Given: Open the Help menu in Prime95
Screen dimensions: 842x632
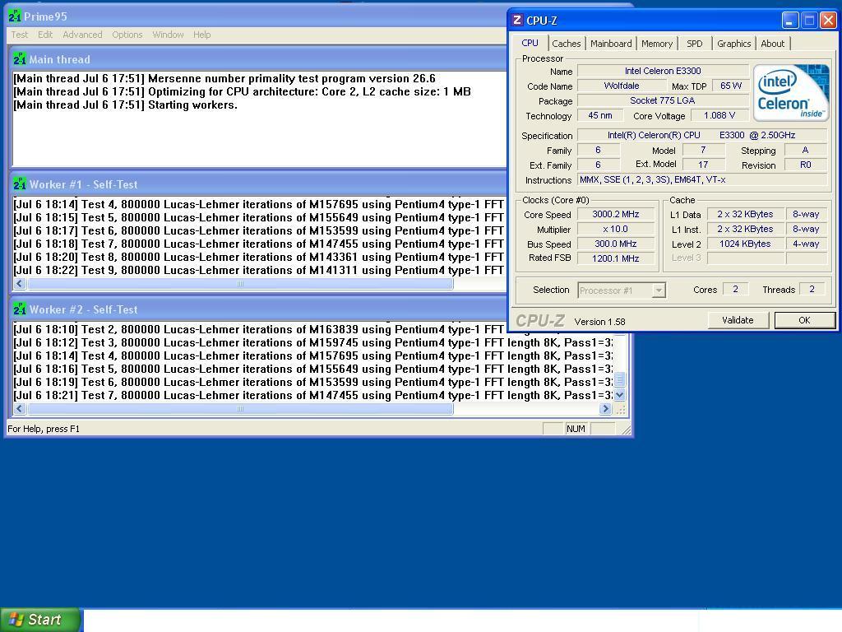Looking at the screenshot, I should click(x=202, y=35).
